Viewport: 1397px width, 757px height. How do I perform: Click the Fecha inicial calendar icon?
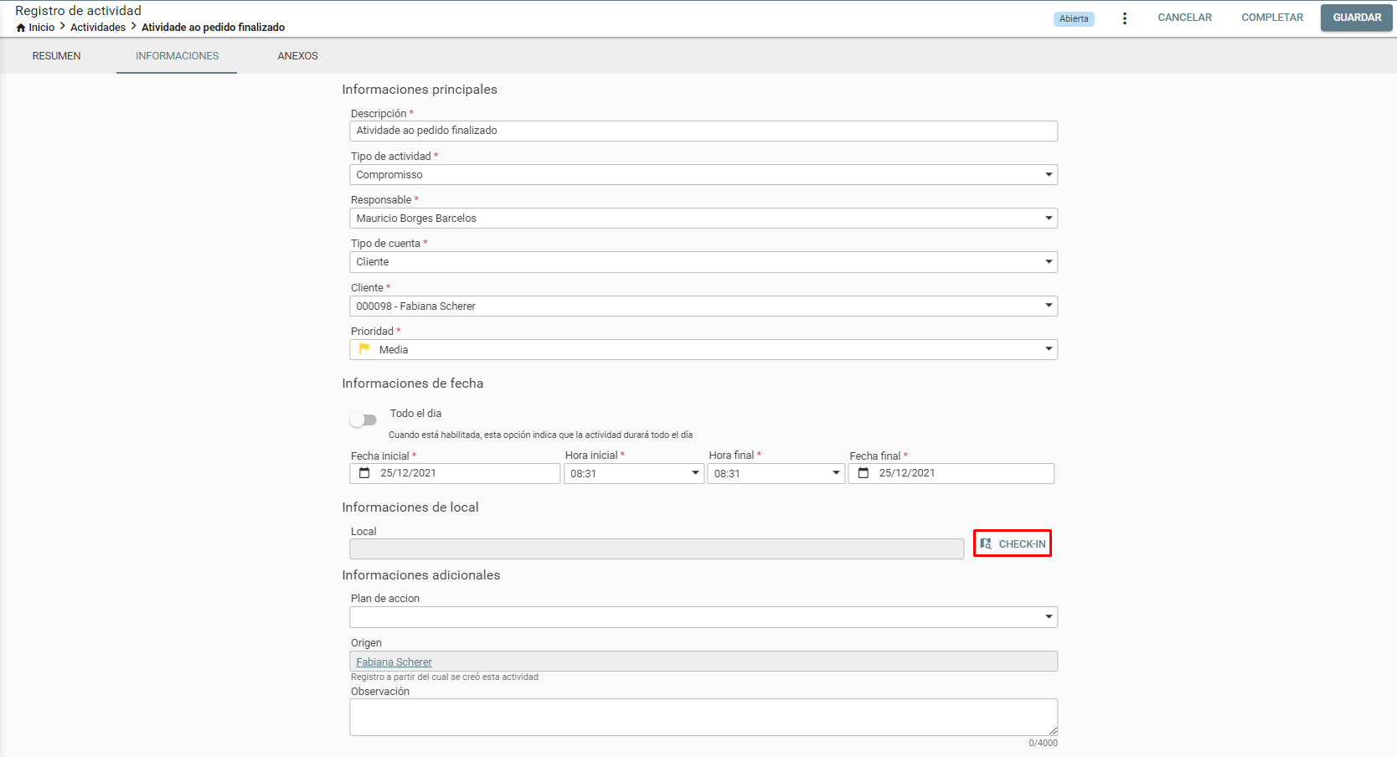[364, 473]
